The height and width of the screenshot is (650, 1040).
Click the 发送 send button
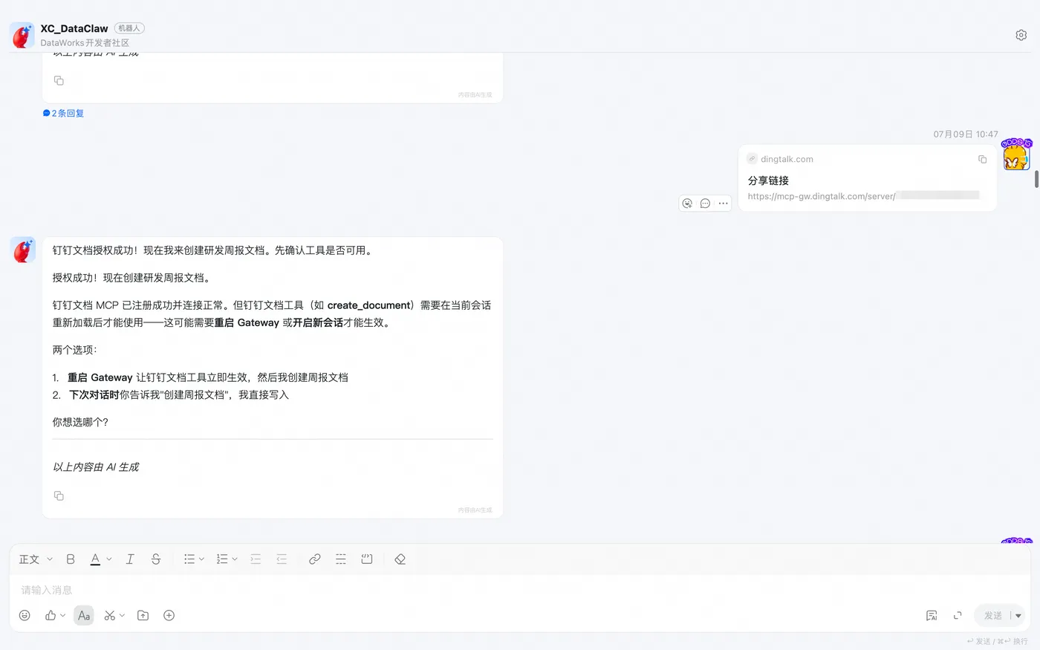[992, 615]
